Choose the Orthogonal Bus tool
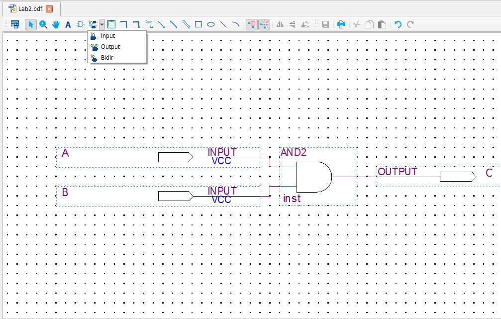 click(136, 24)
